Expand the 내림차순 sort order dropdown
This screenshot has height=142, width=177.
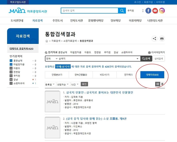[63, 84]
